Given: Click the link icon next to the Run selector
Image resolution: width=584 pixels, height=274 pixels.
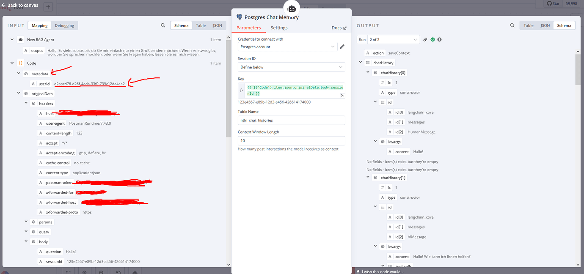Looking at the screenshot, I should pos(425,39).
